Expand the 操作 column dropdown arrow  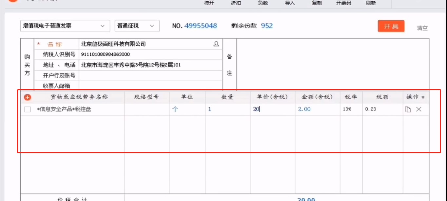pos(424,97)
